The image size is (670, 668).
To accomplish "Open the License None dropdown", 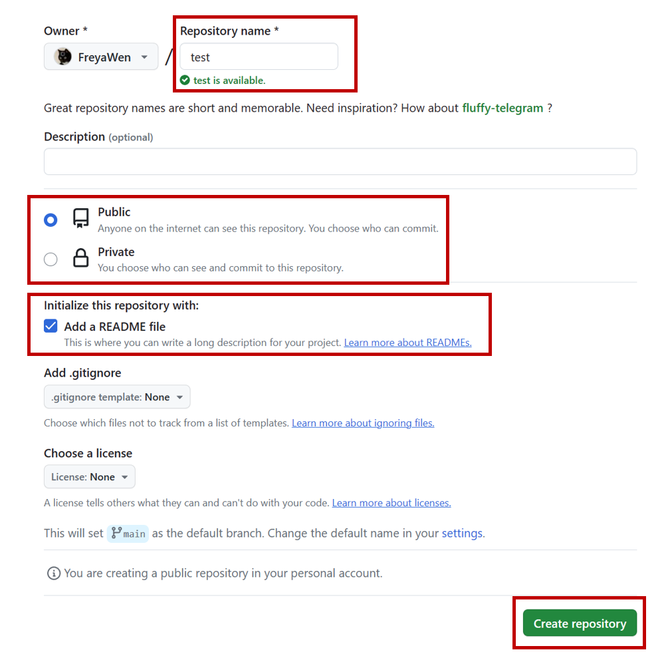I will click(x=89, y=477).
